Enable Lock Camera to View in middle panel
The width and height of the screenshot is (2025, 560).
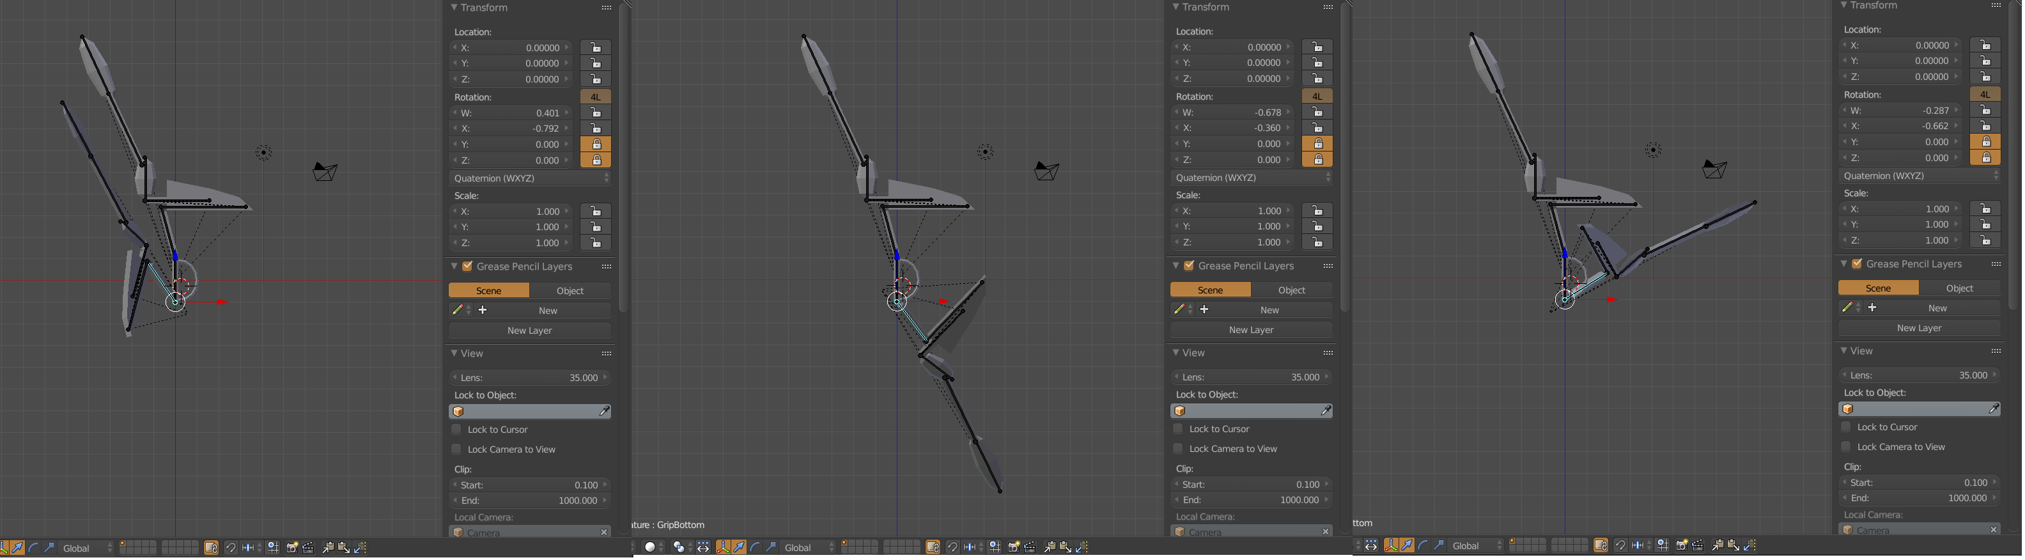coord(1178,449)
